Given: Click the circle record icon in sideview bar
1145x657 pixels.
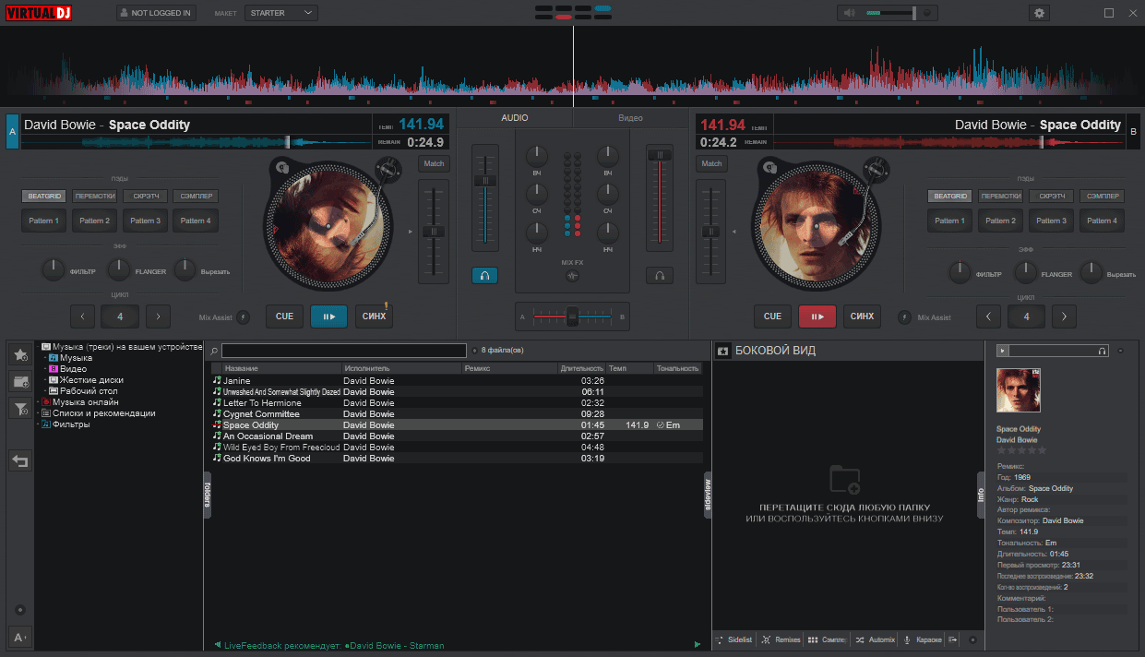Looking at the screenshot, I should [972, 639].
